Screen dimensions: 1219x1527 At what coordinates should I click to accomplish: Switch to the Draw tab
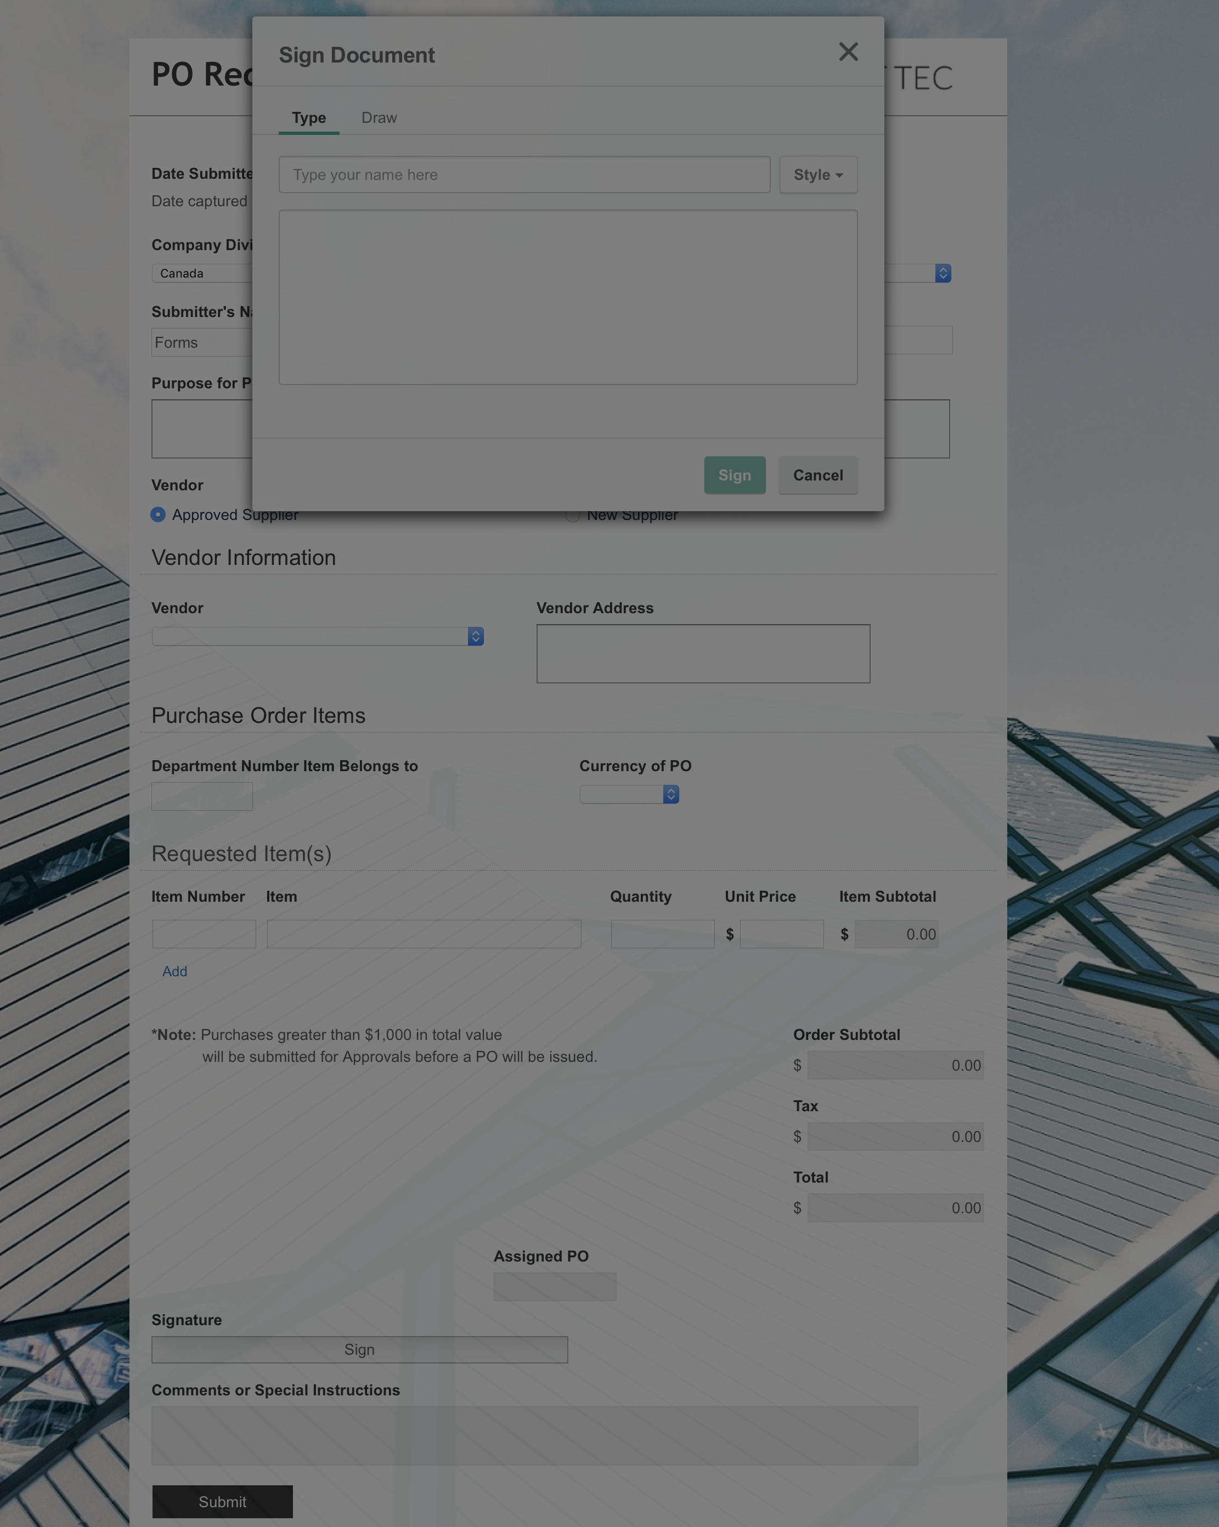click(x=379, y=117)
